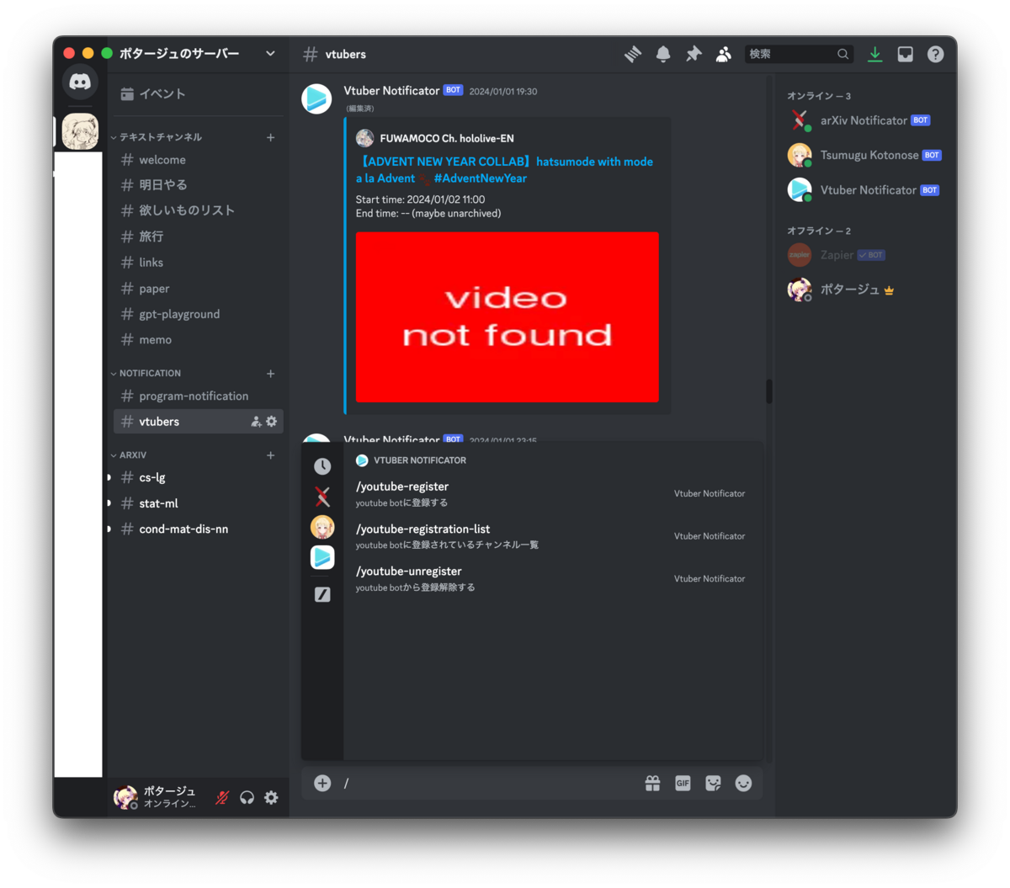1010x888 pixels.
Task: Open the inbox icon
Action: pos(905,53)
